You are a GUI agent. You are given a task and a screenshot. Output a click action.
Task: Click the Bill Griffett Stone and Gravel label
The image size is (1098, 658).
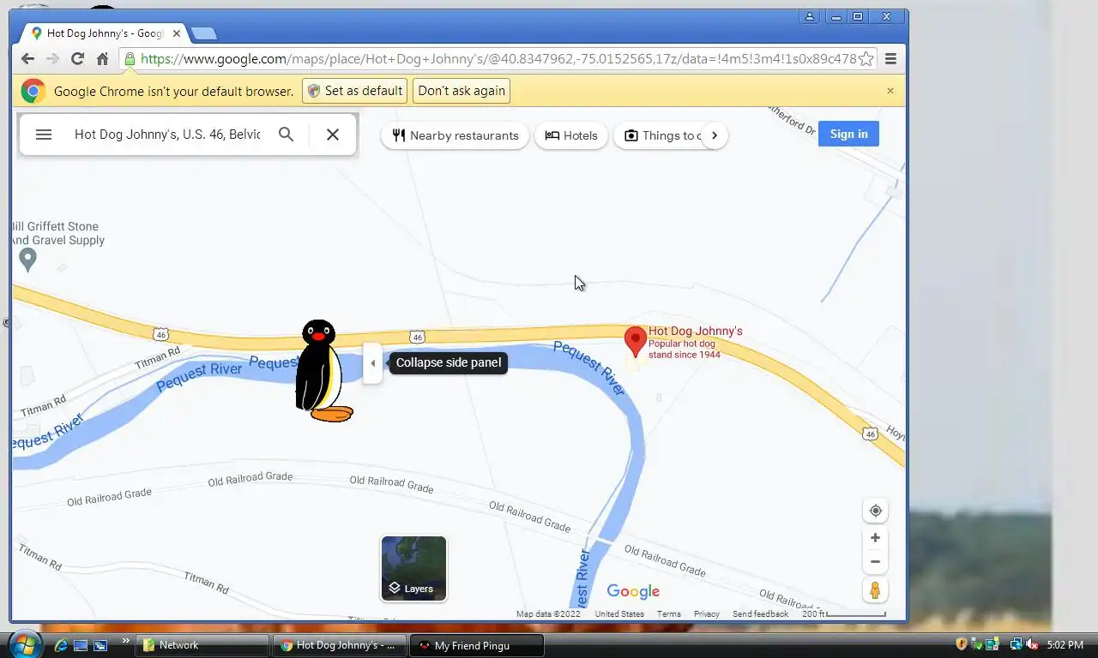coord(57,233)
